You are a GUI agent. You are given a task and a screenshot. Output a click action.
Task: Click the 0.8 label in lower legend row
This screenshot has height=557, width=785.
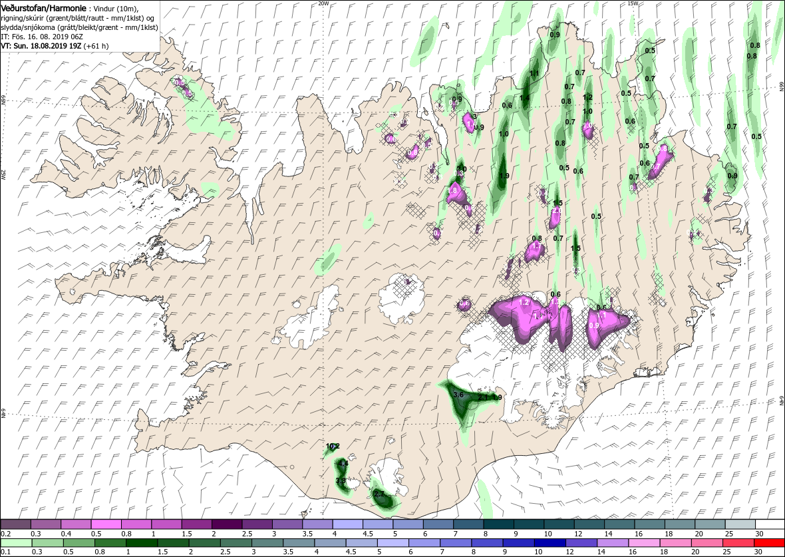click(99, 552)
